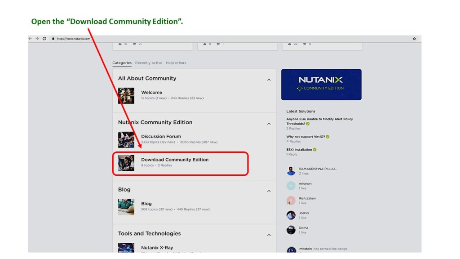Open the Download Community Edition link
The height and width of the screenshot is (259, 460).
pos(175,160)
